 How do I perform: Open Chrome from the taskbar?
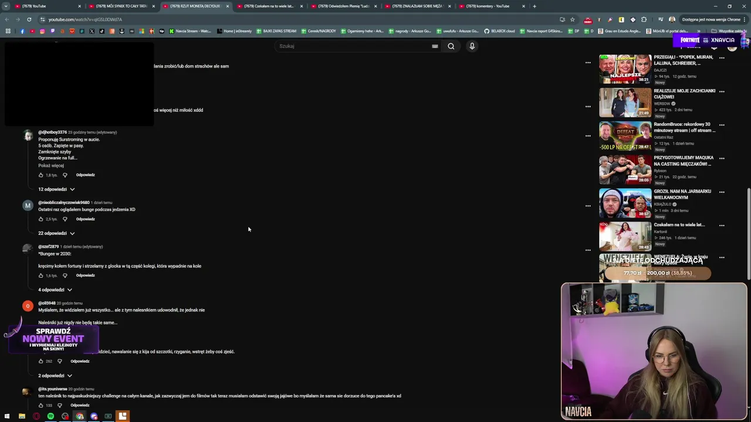click(79, 416)
